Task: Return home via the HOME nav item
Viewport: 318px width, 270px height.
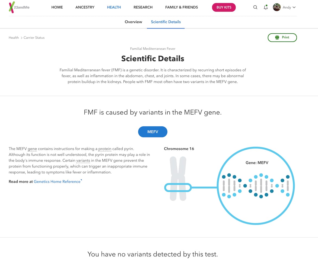Action: click(57, 7)
